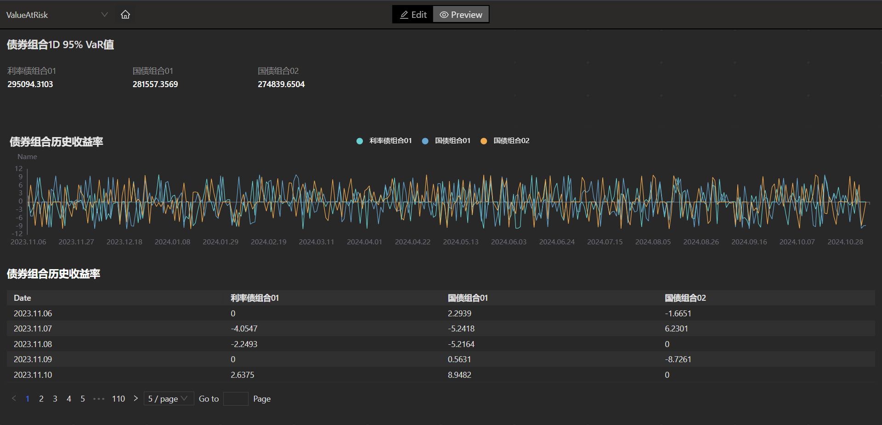
Task: Go to next page arrow
Action: (136, 398)
